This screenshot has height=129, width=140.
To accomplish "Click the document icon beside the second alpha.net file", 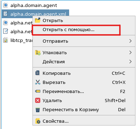I will tap(6, 31).
